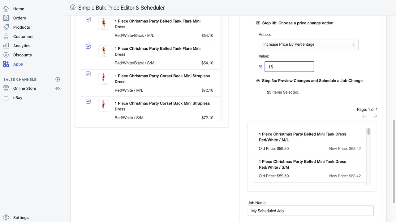Add a sales channel with the plus icon
This screenshot has height=222, width=396.
click(x=58, y=79)
